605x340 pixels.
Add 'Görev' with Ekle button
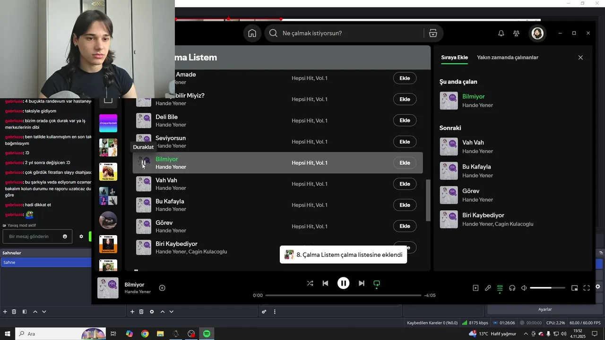[405, 226]
